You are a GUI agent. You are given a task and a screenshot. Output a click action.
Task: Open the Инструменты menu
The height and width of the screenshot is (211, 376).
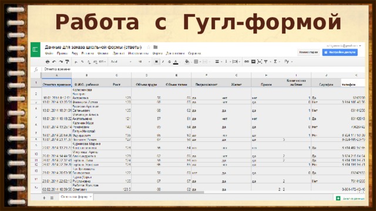[139, 53]
